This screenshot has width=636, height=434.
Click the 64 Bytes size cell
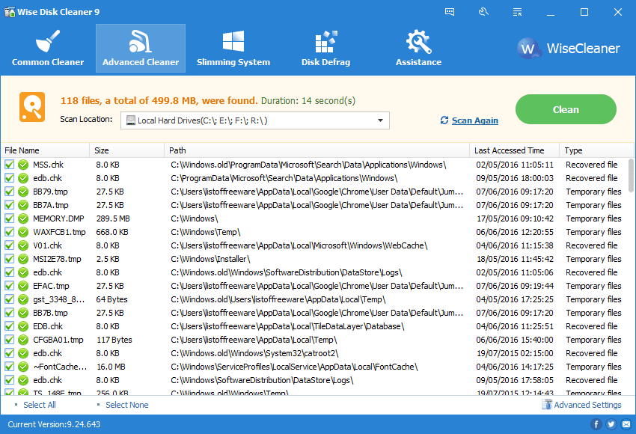click(111, 299)
